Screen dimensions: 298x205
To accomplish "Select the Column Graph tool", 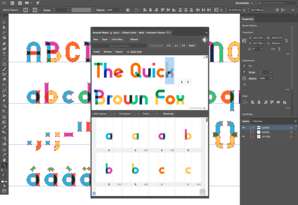I will (x=4, y=144).
